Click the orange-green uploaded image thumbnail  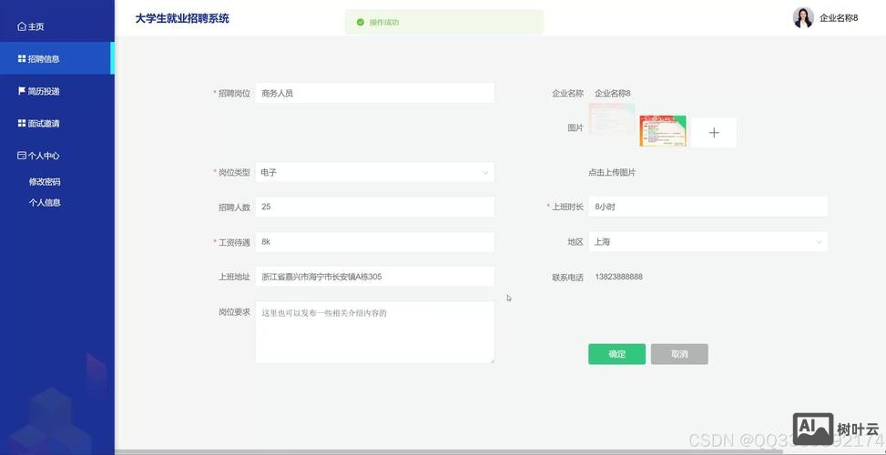[663, 131]
